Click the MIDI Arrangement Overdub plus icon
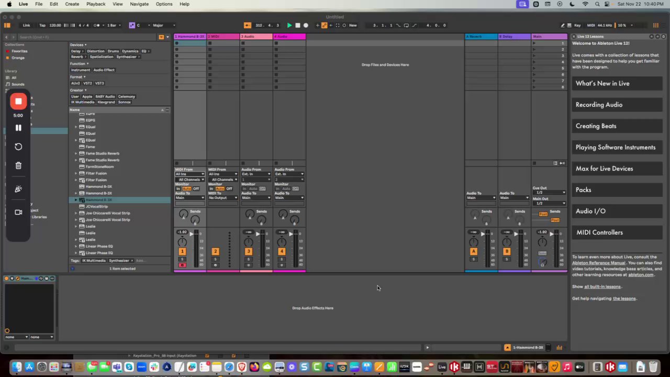This screenshot has height=377, width=670. pos(317,25)
